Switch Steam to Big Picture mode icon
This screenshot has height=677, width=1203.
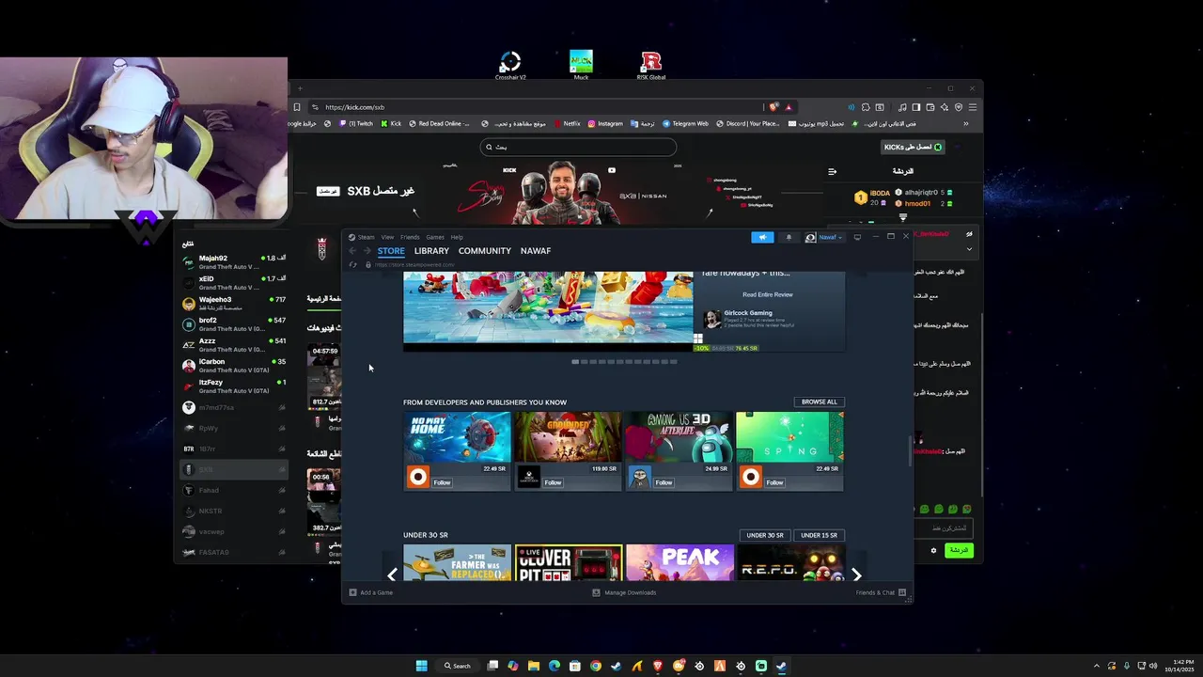(857, 237)
